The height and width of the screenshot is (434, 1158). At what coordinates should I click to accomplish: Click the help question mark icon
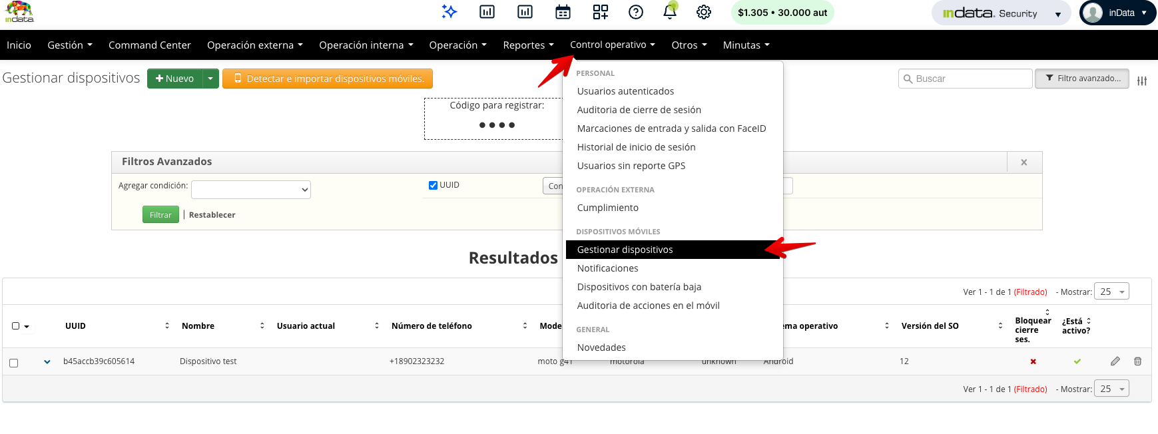pos(636,12)
